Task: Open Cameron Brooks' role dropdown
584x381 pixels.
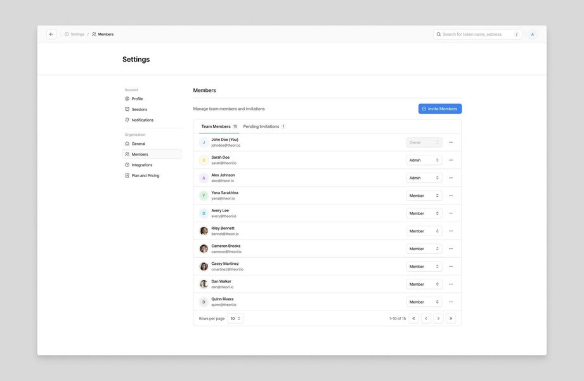Action: point(424,249)
